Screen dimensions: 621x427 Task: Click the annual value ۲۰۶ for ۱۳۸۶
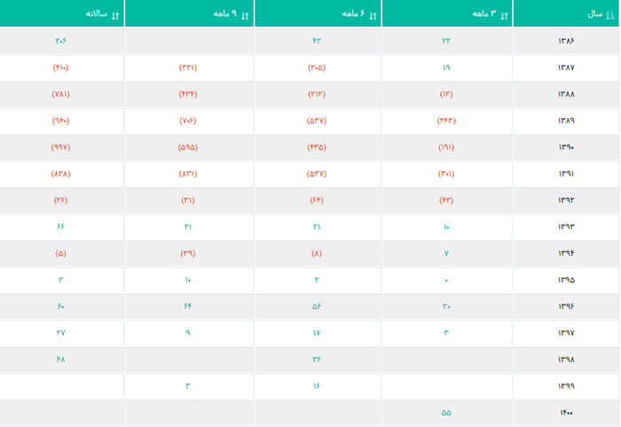coord(60,41)
